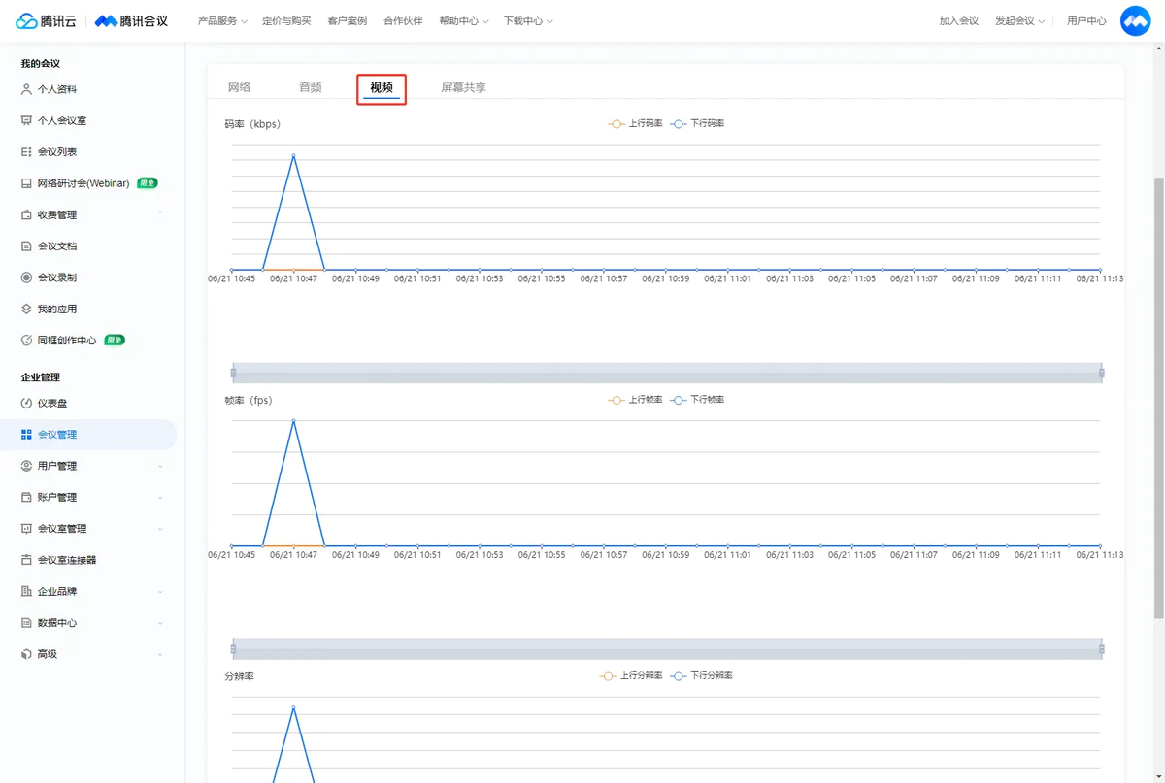This screenshot has width=1165, height=783.
Task: Open 会议列表 in the sidebar
Action: pos(57,152)
